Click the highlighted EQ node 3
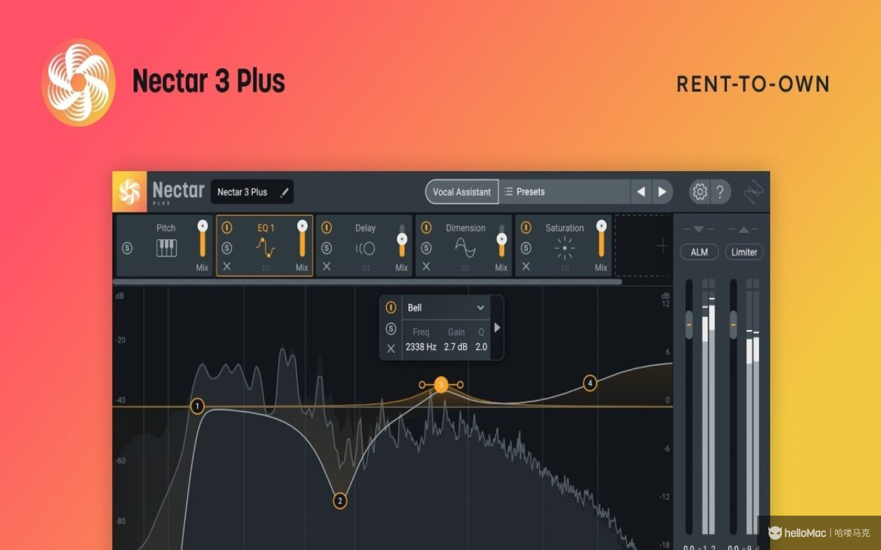 coord(441,385)
